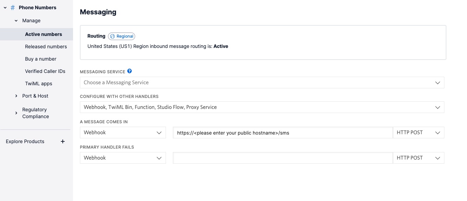This screenshot has width=467, height=201.
Task: Expand the Port & Host submenu
Action: pos(16,96)
